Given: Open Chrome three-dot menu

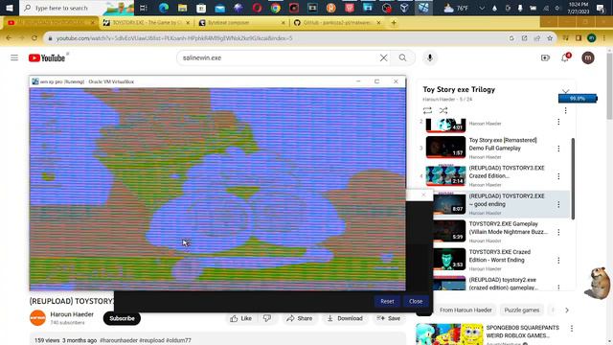Looking at the screenshot, I should click(x=604, y=38).
